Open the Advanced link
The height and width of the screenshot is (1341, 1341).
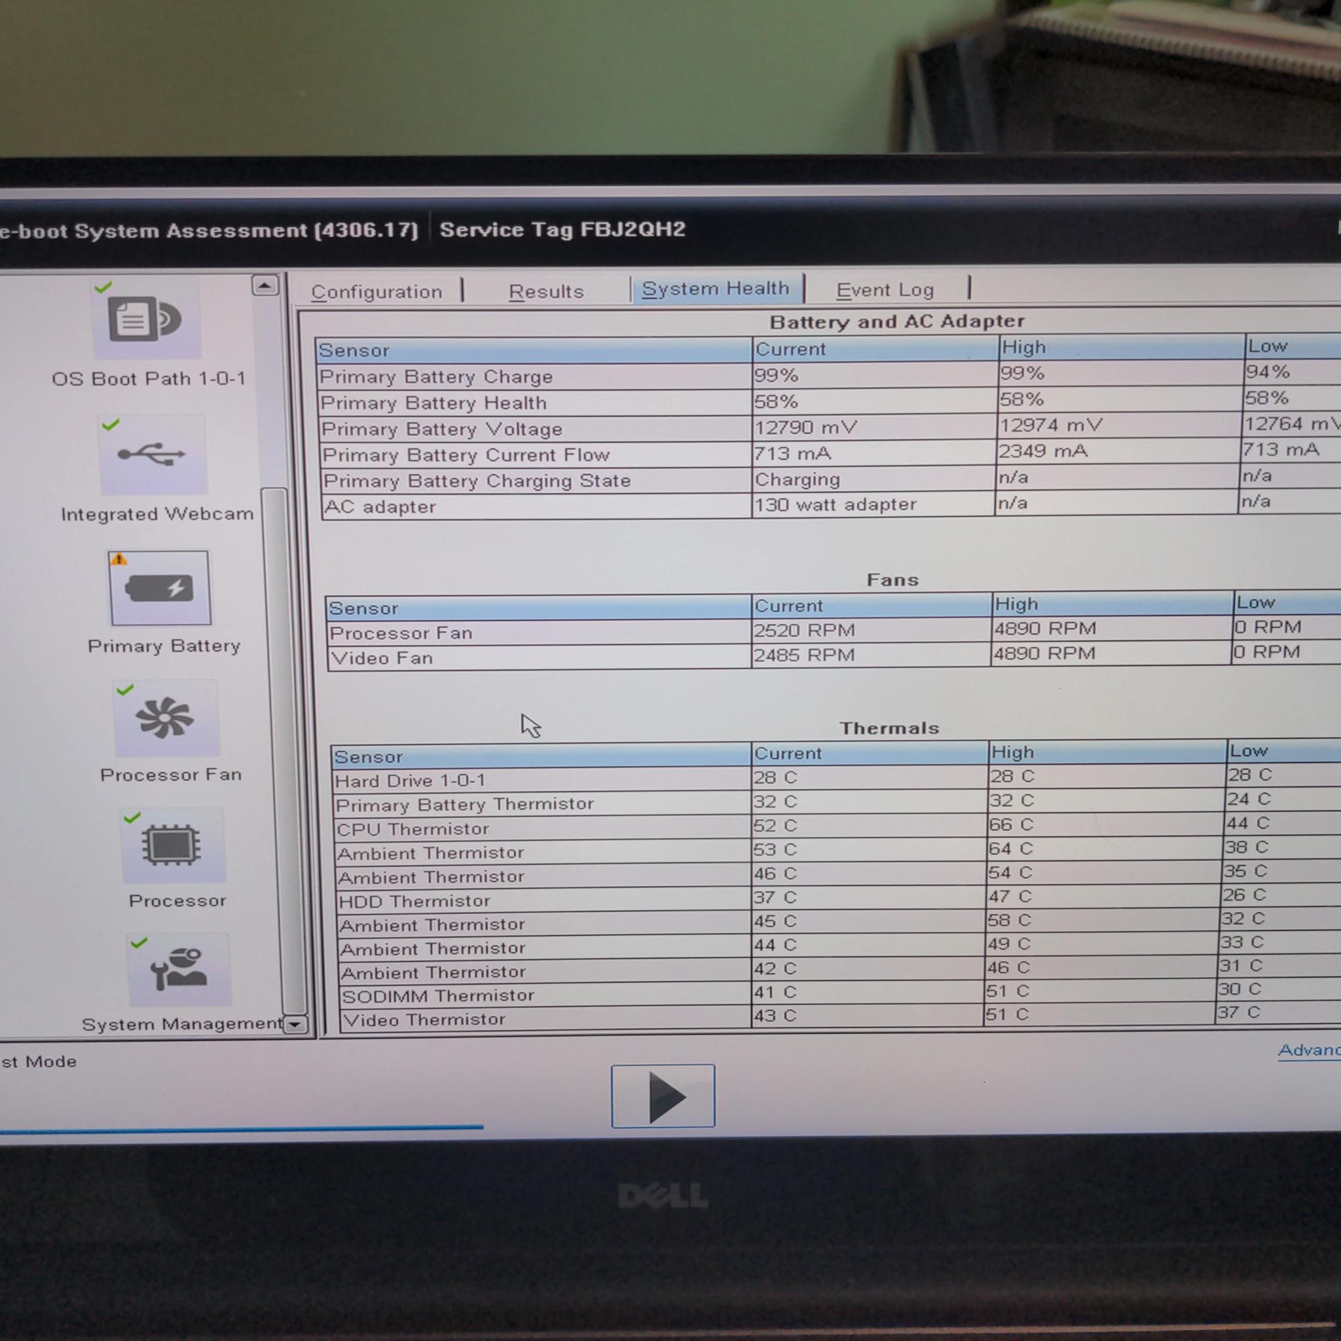click(x=1309, y=1050)
